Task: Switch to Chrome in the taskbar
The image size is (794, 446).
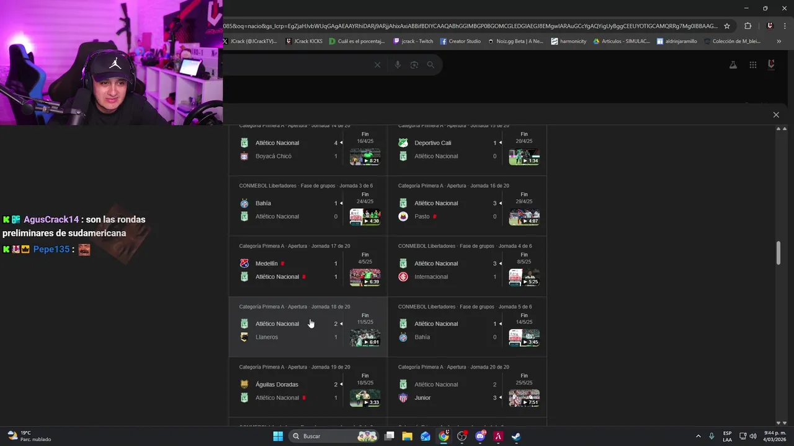Action: pos(444,436)
